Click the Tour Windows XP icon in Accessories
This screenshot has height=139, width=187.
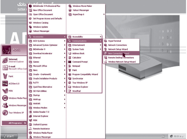(x=70, y=83)
